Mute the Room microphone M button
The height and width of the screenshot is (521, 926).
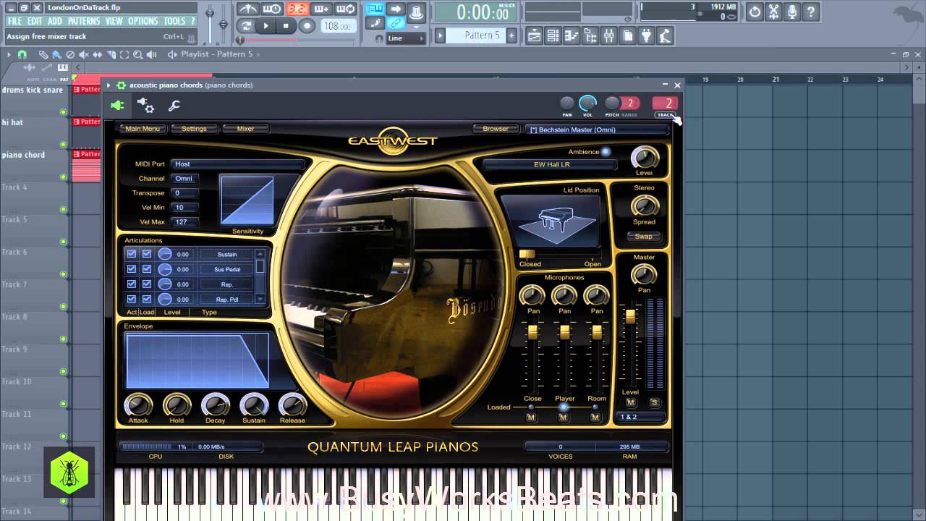click(x=595, y=418)
